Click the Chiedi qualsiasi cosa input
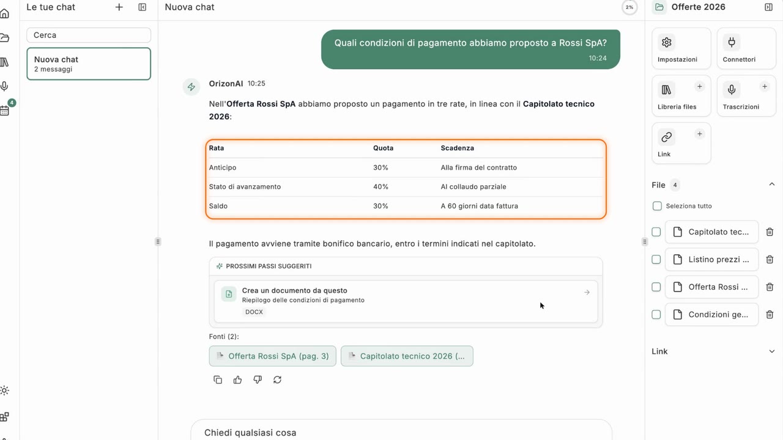Viewport: 783px width, 440px height. (x=401, y=433)
